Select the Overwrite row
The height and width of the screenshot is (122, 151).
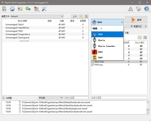pyautogui.click(x=45, y=41)
